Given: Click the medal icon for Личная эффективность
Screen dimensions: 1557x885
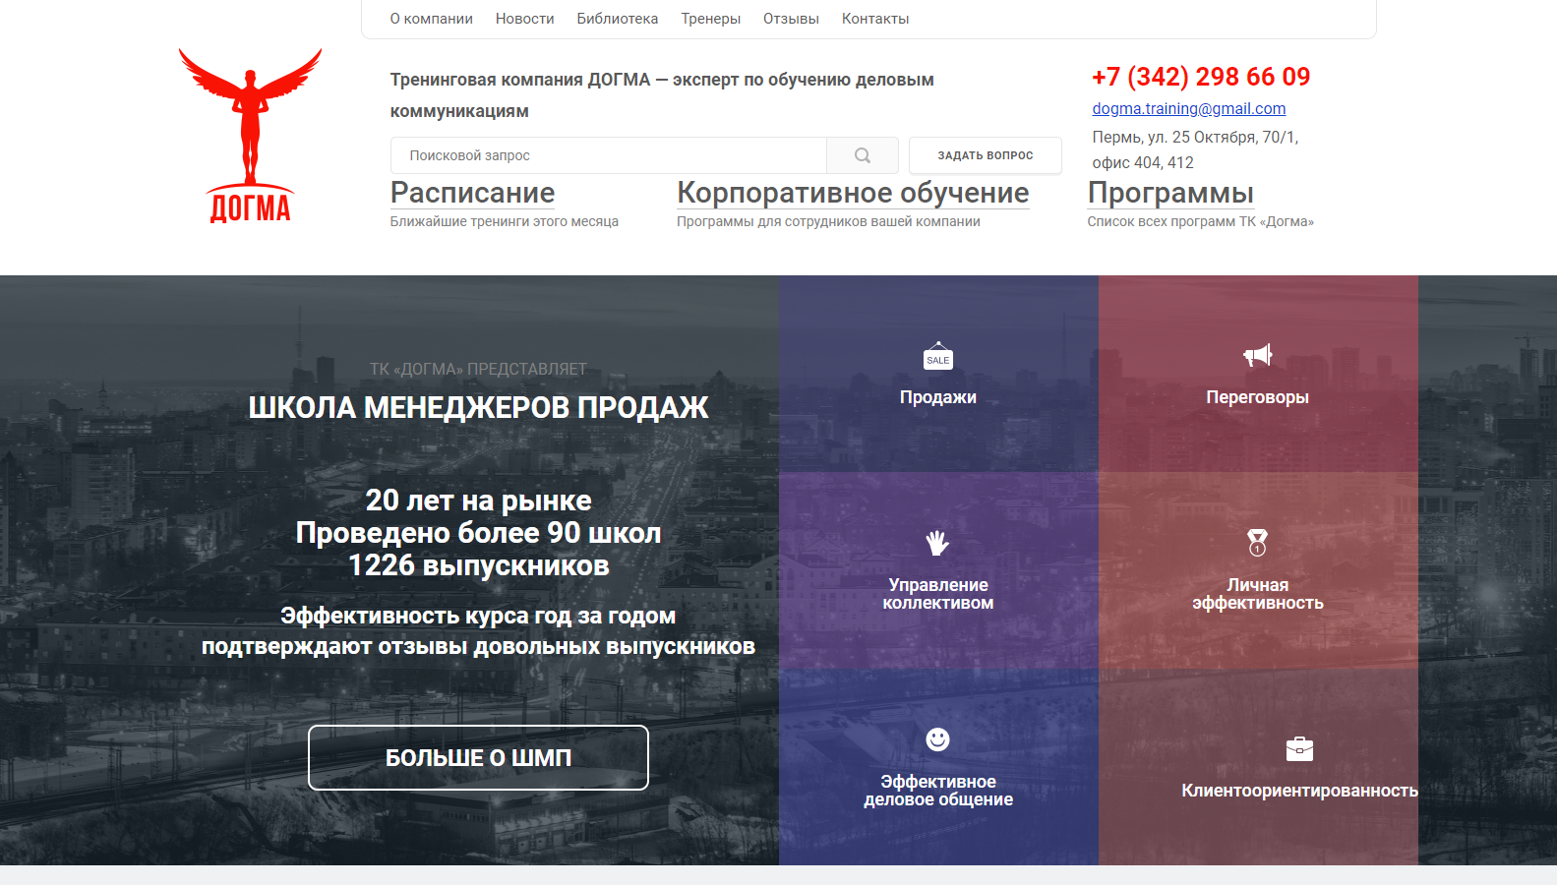Looking at the screenshot, I should click(x=1257, y=543).
